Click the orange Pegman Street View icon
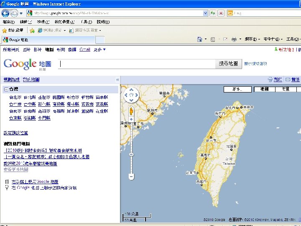Image resolution: width=301 pixels, height=226 pixels. [x=131, y=111]
